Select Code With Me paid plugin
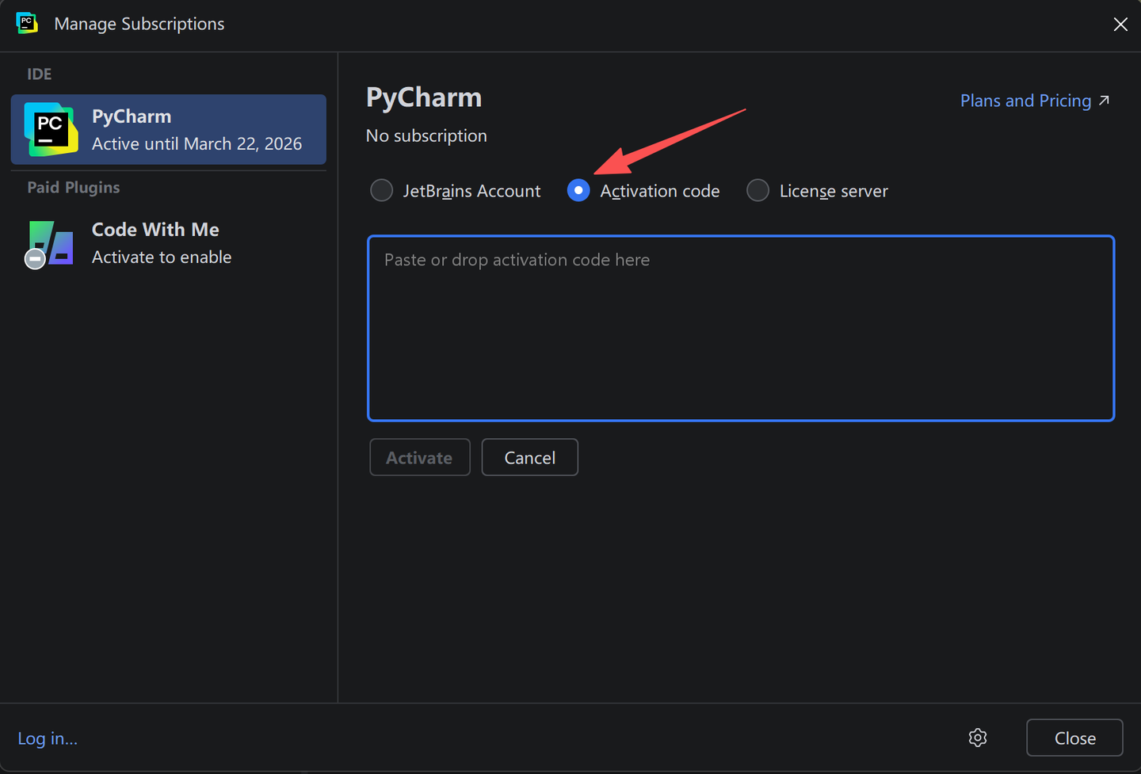 (169, 243)
